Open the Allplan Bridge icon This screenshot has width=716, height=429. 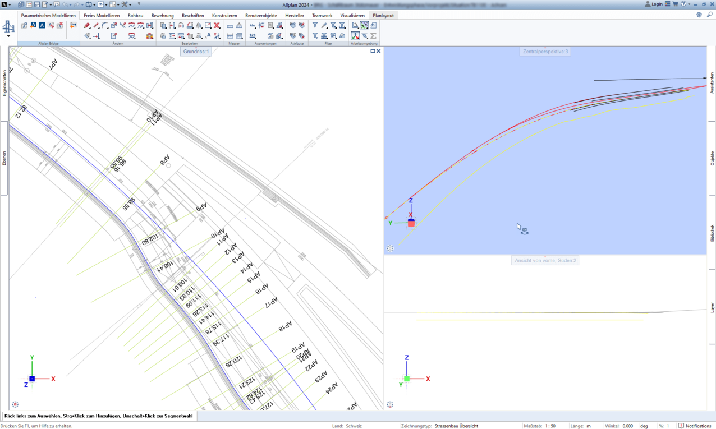(x=8, y=27)
